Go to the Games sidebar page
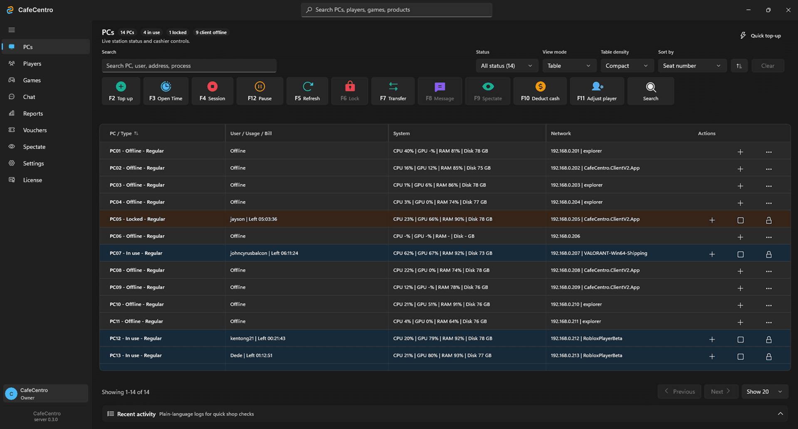This screenshot has height=429, width=798. click(x=46, y=80)
